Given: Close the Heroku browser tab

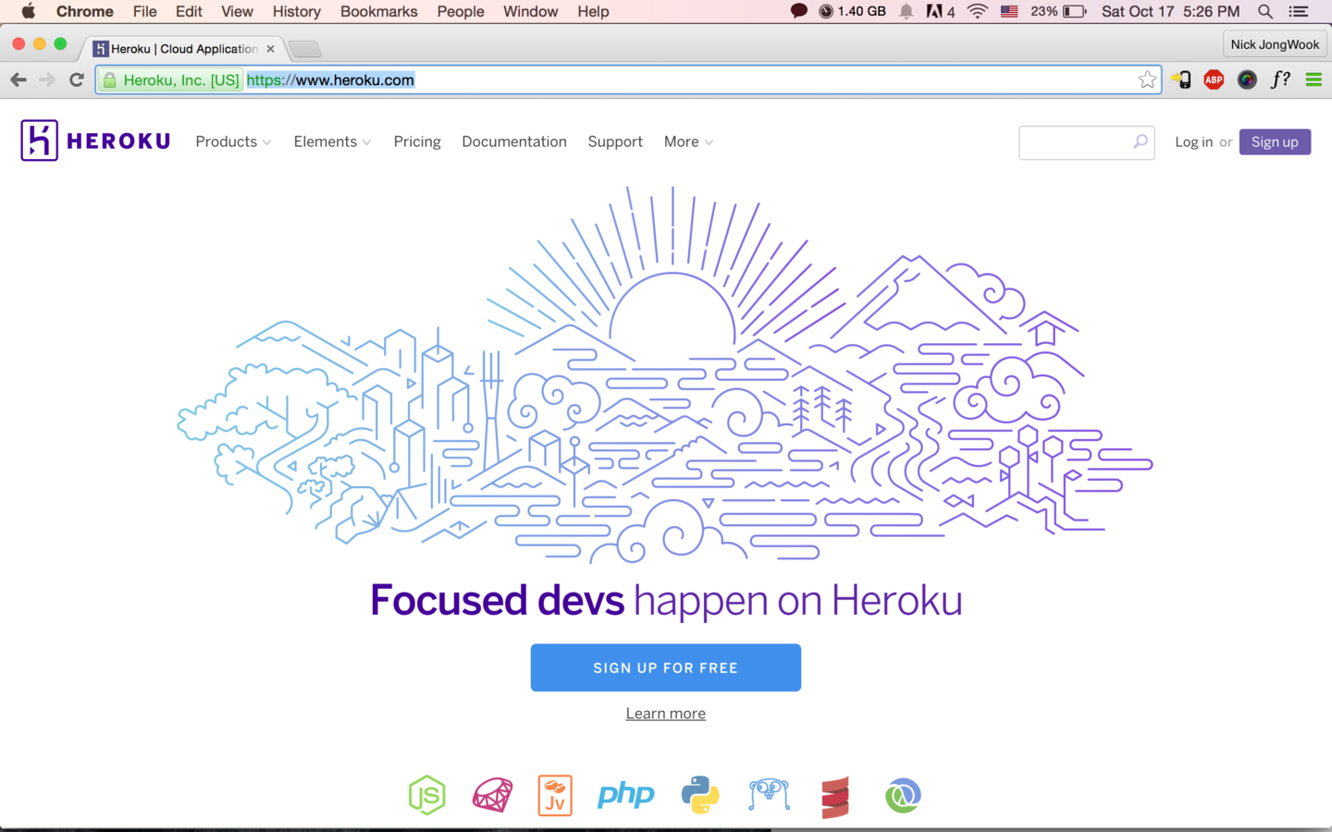Looking at the screenshot, I should coord(270,49).
